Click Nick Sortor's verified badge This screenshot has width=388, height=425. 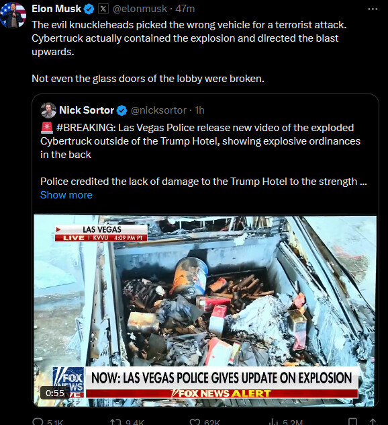(122, 110)
